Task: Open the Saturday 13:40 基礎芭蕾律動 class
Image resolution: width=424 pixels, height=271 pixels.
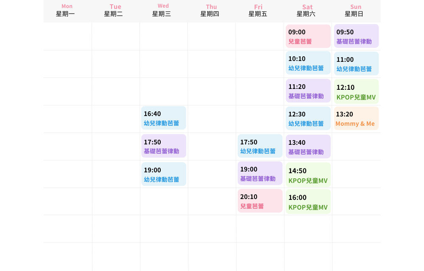Action: pyautogui.click(x=308, y=147)
